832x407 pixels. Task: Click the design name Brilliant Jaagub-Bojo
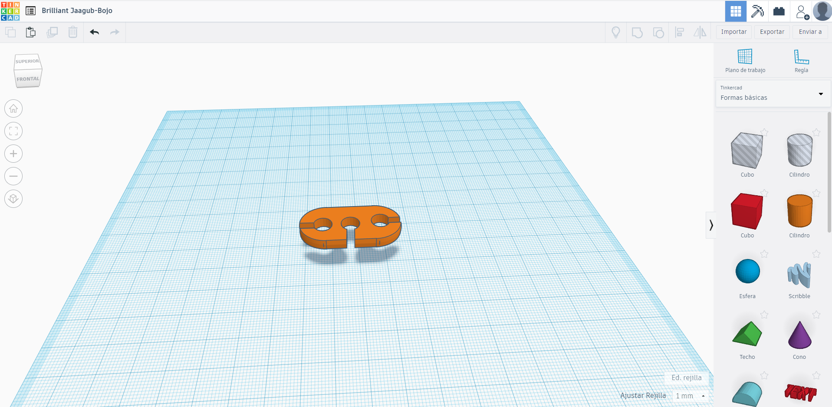(77, 10)
